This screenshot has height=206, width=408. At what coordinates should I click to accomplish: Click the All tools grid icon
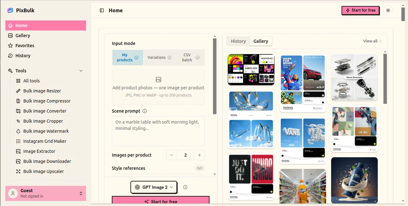pos(18,81)
